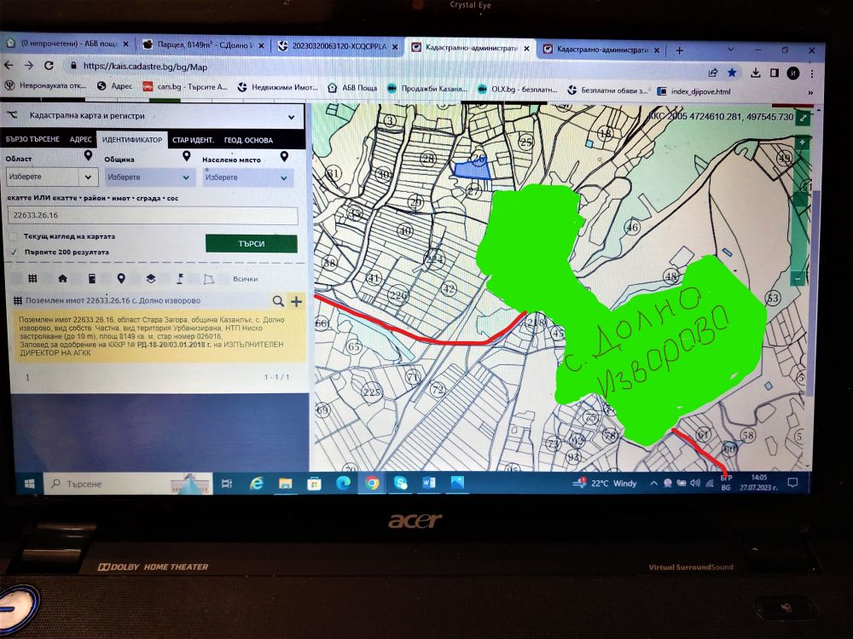Filter results by land parcel grid icon
This screenshot has height=639, width=853.
32,278
